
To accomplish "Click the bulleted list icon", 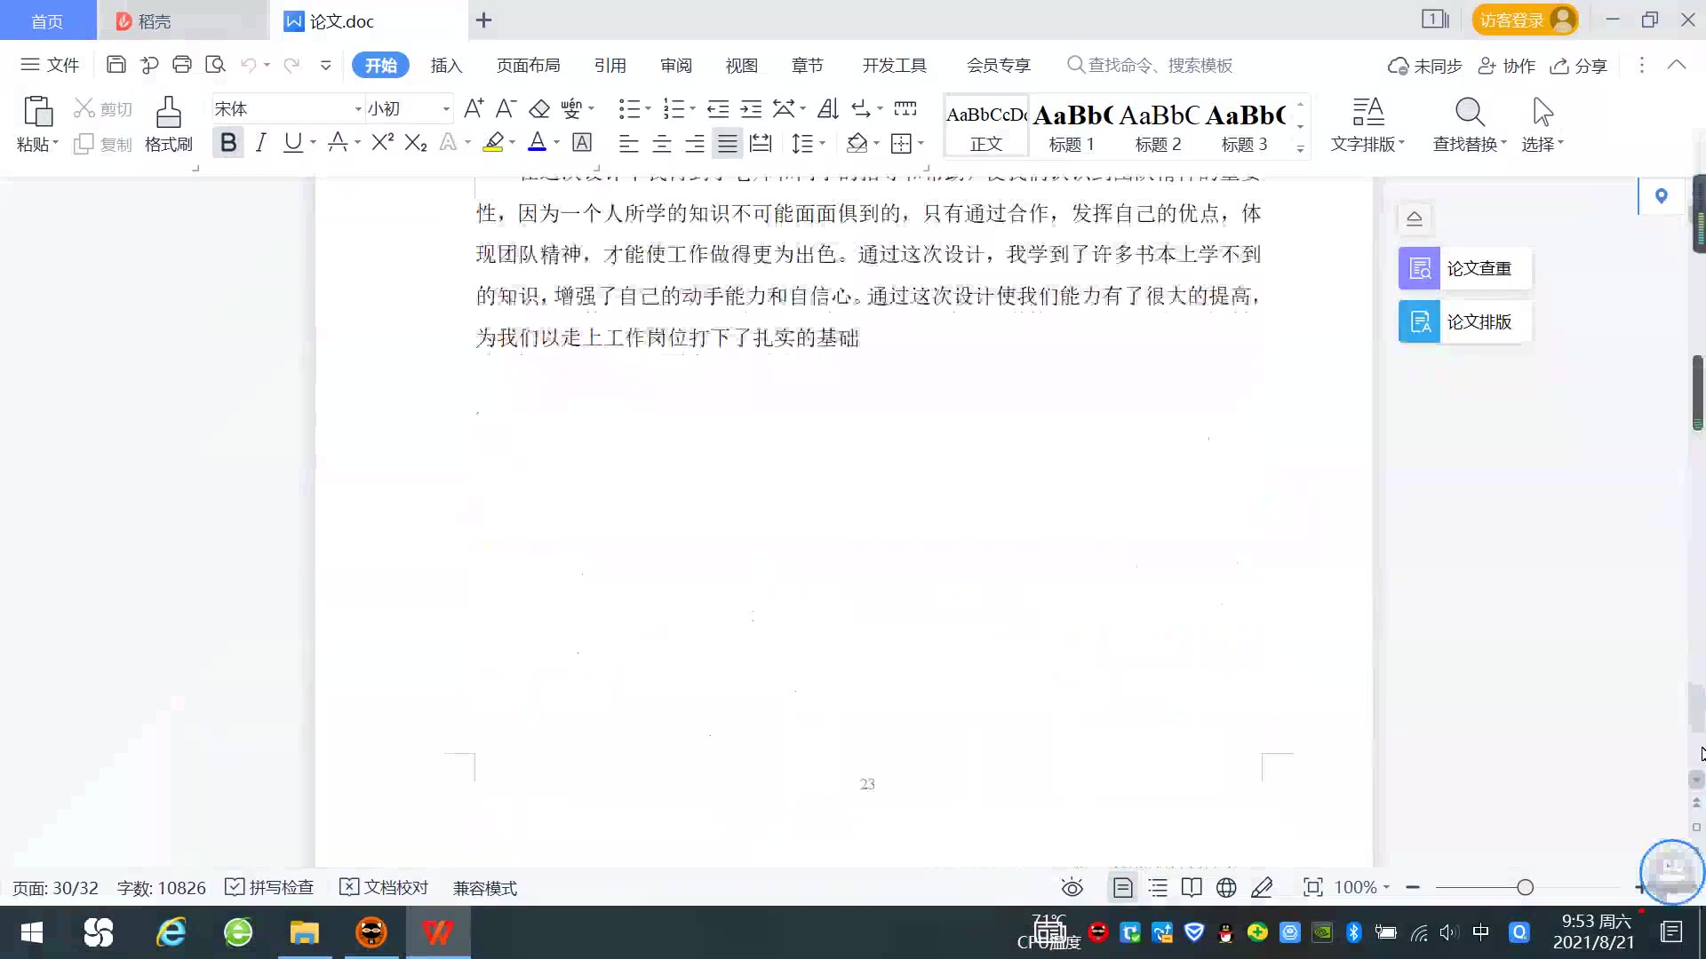I will click(x=629, y=109).
